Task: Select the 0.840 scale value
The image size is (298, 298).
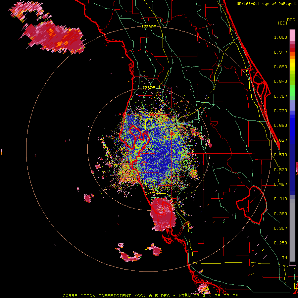Action: pos(280,81)
